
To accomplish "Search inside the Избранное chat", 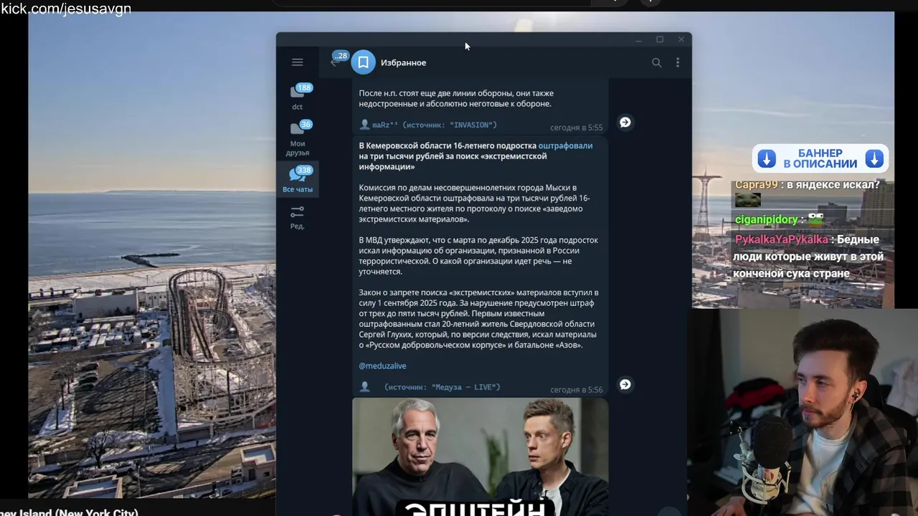I will coord(656,62).
